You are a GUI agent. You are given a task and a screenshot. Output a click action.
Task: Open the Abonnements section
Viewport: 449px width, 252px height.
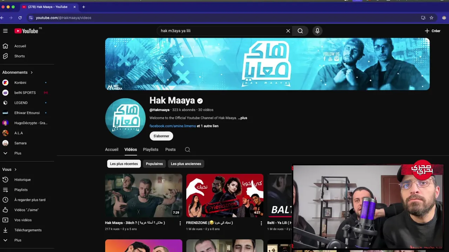[18, 72]
